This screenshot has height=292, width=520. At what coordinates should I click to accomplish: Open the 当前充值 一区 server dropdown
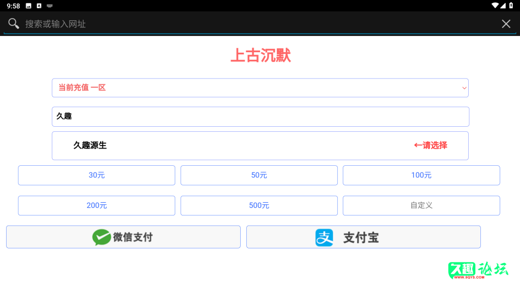pyautogui.click(x=260, y=87)
